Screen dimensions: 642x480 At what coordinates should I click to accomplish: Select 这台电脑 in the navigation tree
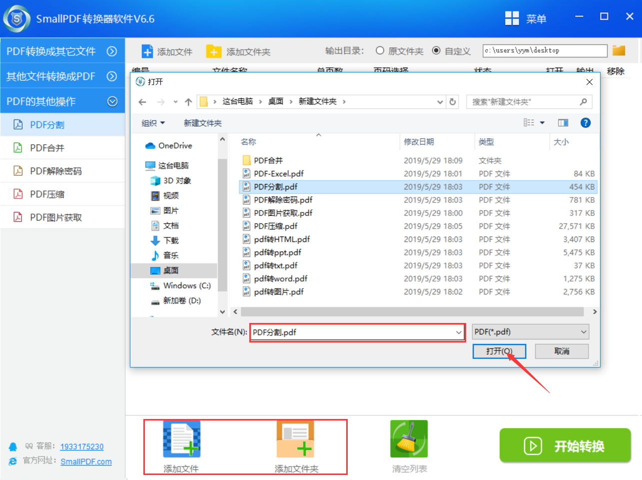pos(173,165)
